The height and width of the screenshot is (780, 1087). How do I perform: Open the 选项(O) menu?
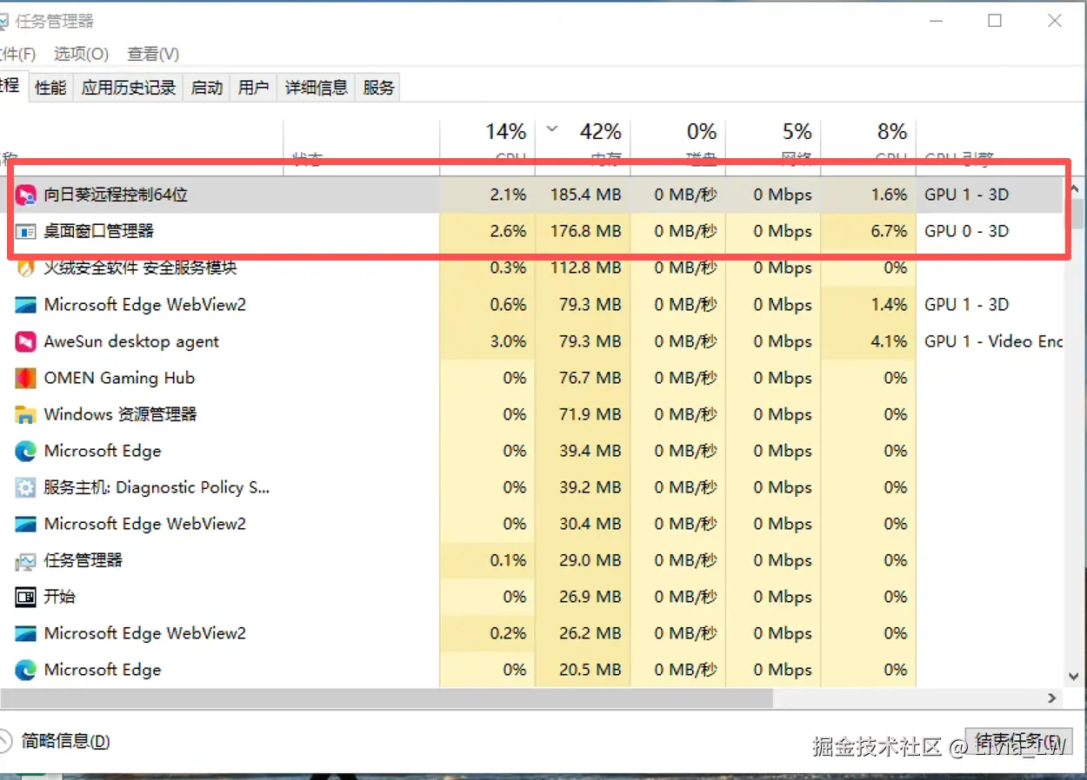click(81, 54)
